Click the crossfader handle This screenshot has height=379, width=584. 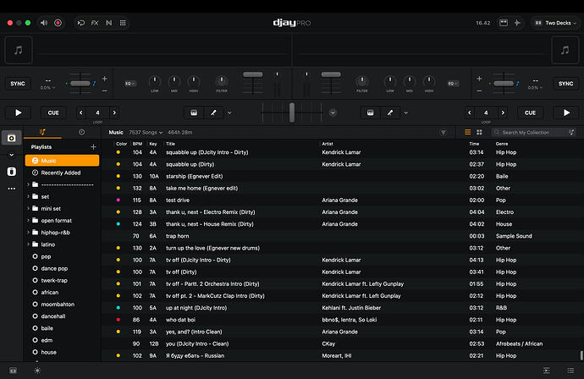pyautogui.click(x=292, y=113)
